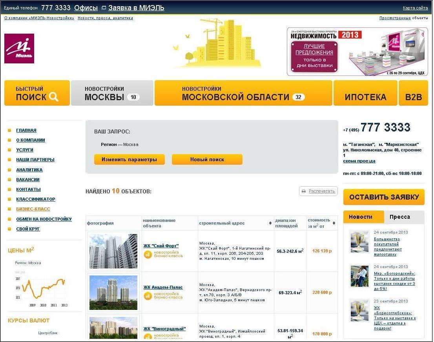
Task: Click the trophy thumbnail beside the Борисоглебское news
Action: (x=359, y=311)
